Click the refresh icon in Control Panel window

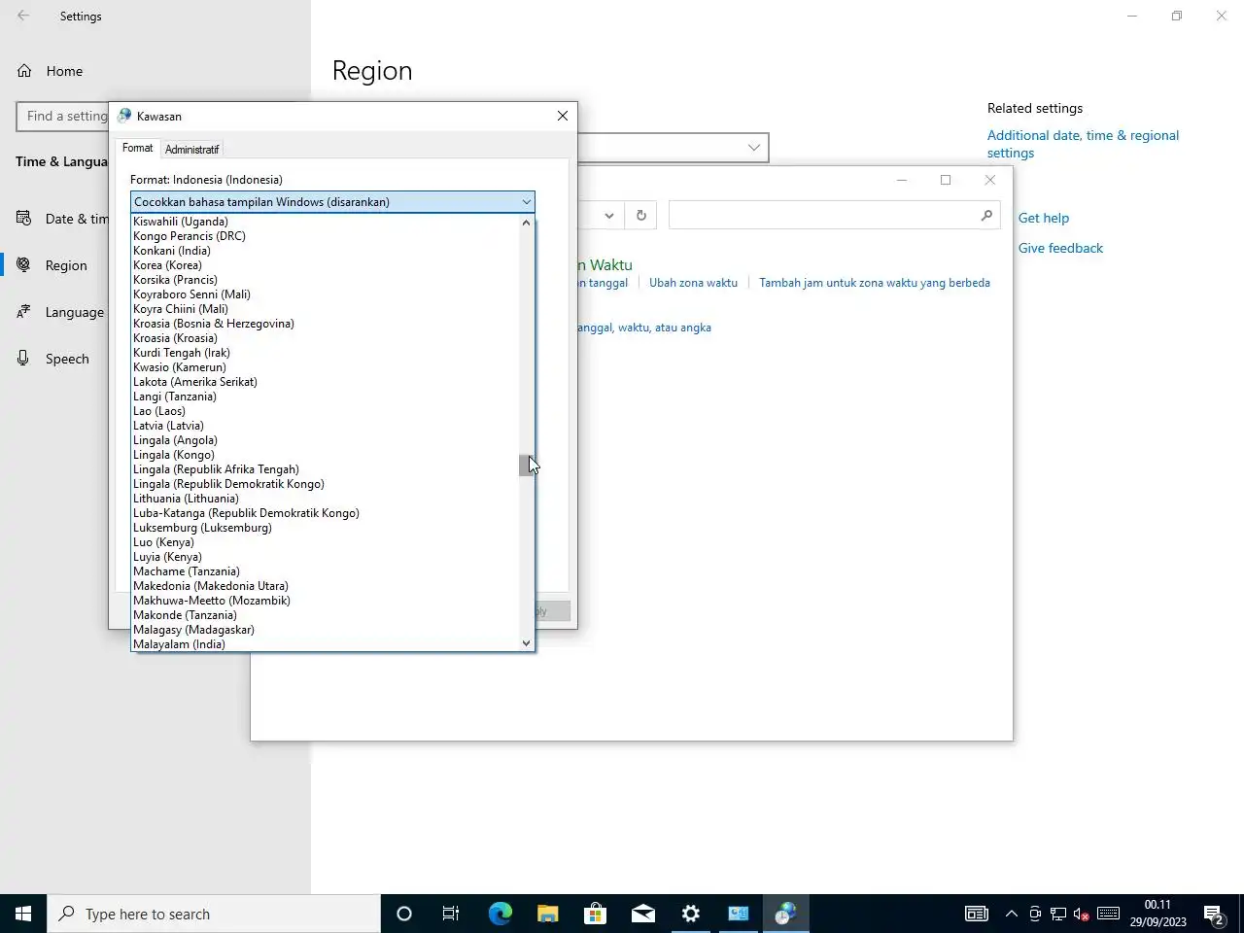pos(641,215)
